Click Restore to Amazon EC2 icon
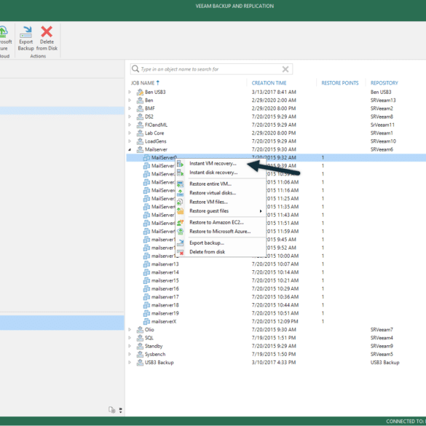The image size is (426, 426). (180, 223)
